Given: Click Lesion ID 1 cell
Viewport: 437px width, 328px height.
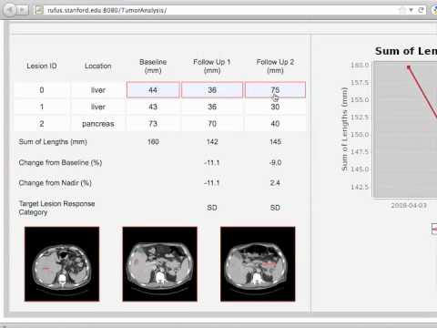Looking at the screenshot, I should pos(42,107).
